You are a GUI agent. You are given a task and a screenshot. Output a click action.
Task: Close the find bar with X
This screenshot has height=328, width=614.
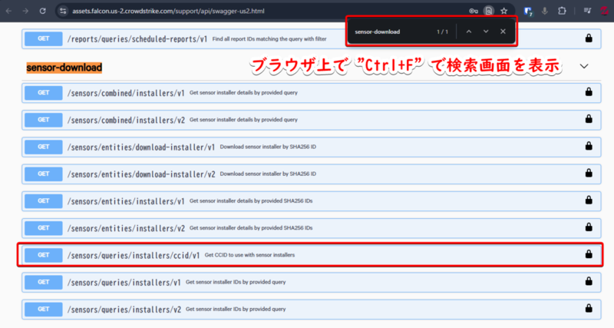point(503,31)
